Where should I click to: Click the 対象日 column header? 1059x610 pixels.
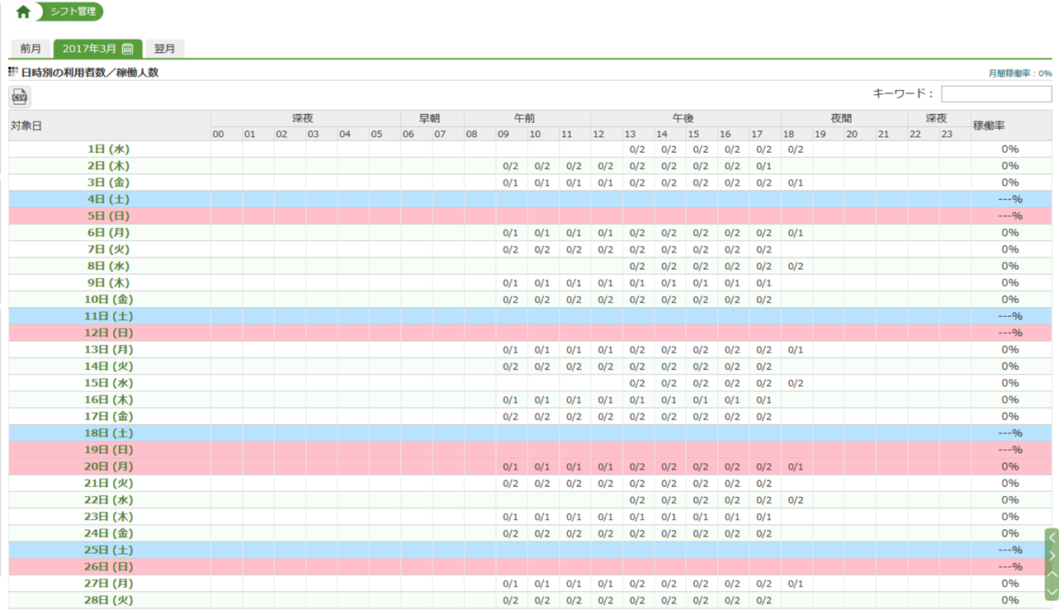pyautogui.click(x=26, y=125)
